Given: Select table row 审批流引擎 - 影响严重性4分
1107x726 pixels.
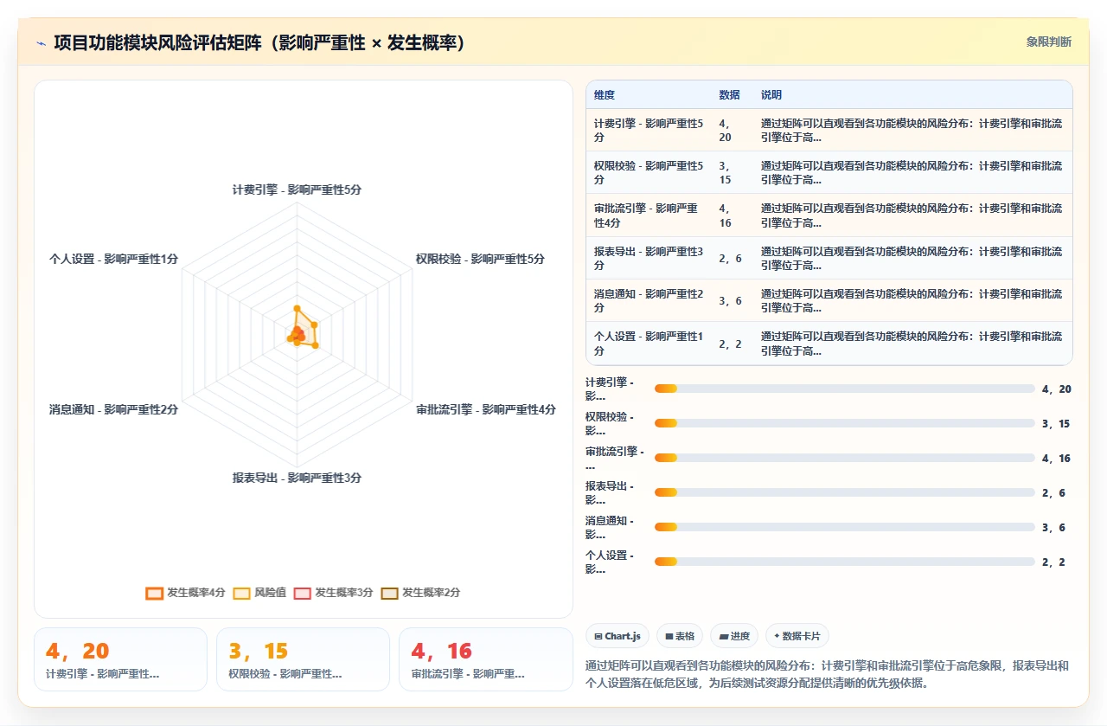Looking at the screenshot, I should [x=829, y=215].
